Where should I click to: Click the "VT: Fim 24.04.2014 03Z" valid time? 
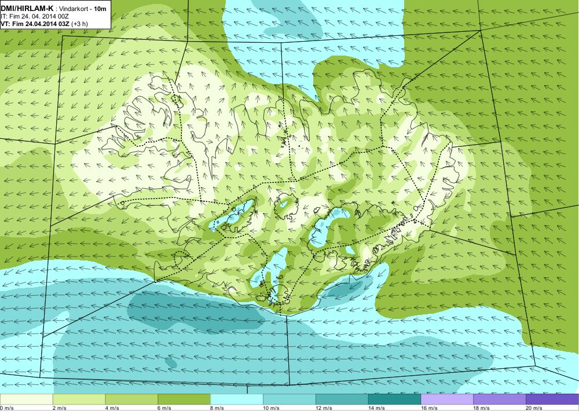pos(35,24)
